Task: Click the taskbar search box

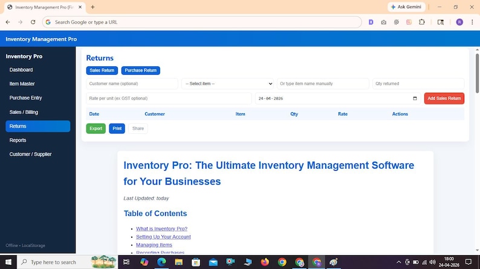Action: click(x=67, y=262)
